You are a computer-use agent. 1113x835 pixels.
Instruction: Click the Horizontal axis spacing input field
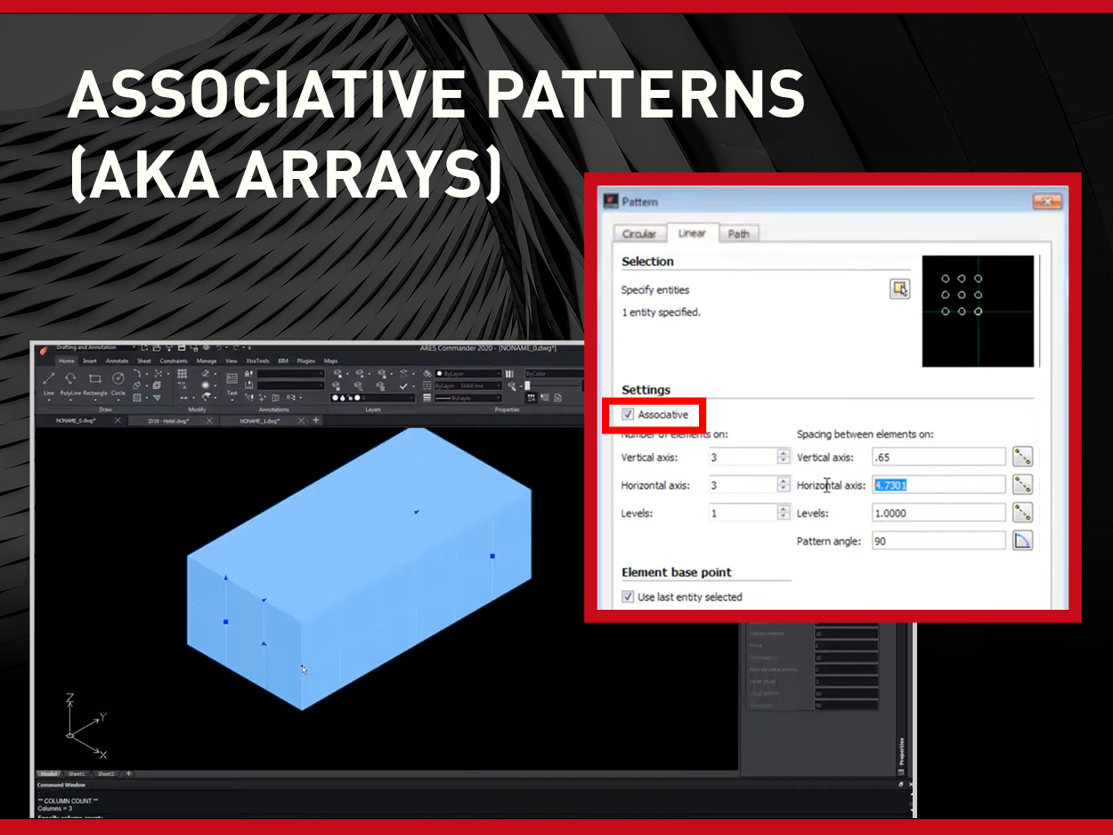(x=938, y=485)
